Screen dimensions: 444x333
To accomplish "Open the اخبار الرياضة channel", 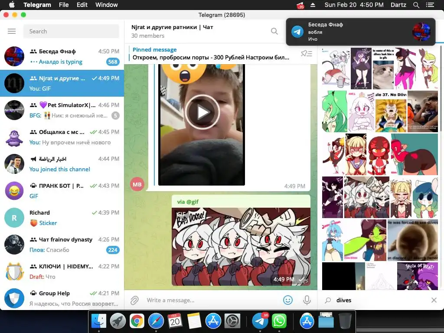I will coord(62,164).
